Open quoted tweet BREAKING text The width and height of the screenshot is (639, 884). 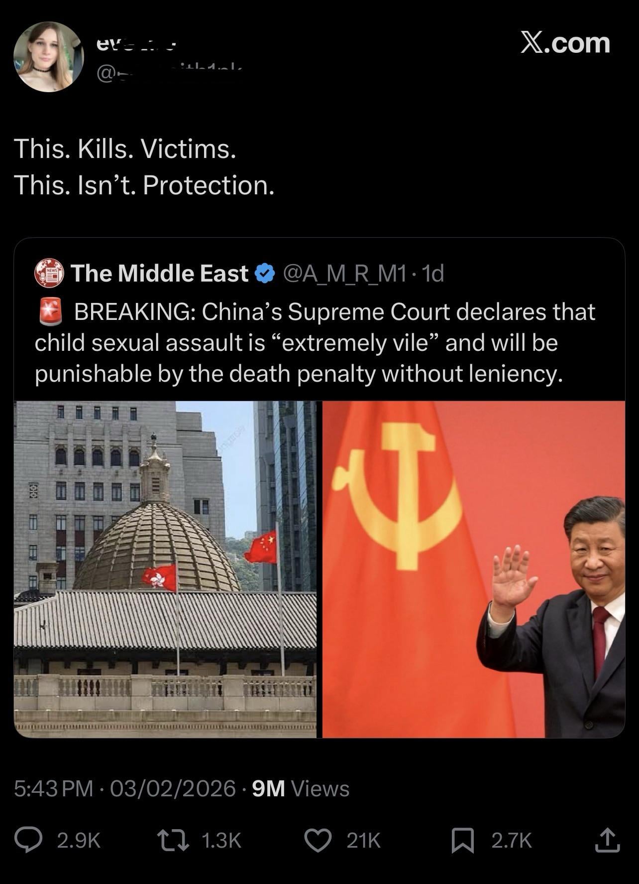click(x=315, y=343)
